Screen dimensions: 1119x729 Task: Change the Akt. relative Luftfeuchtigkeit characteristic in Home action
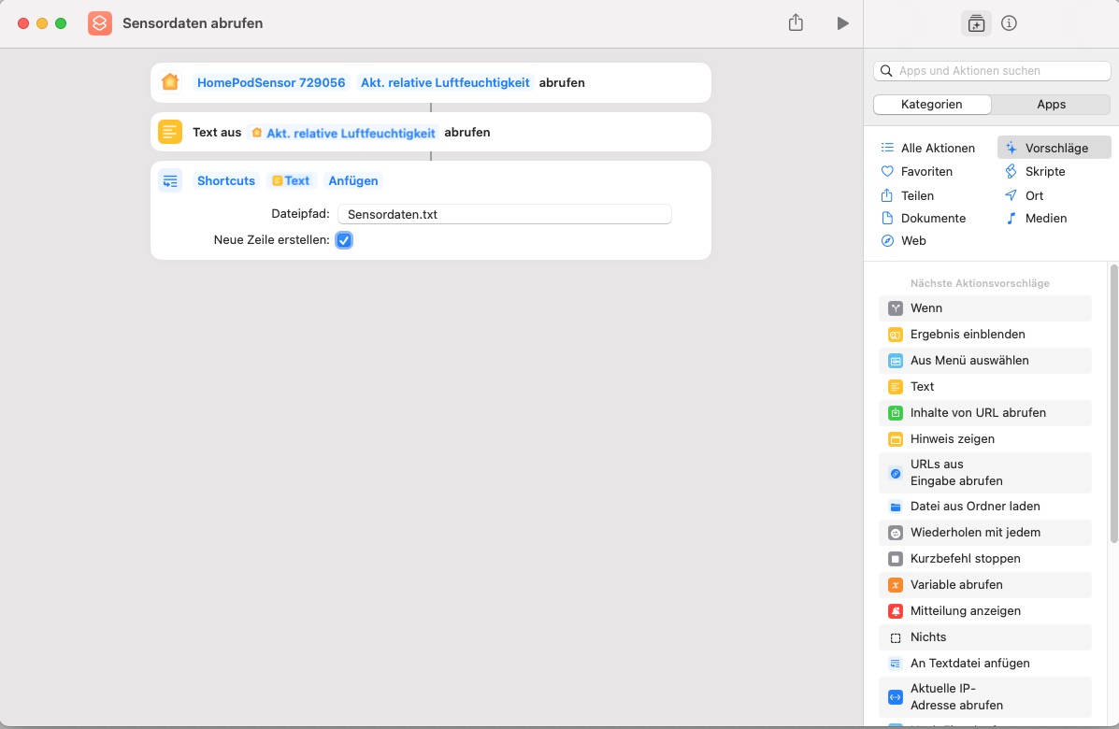(445, 83)
